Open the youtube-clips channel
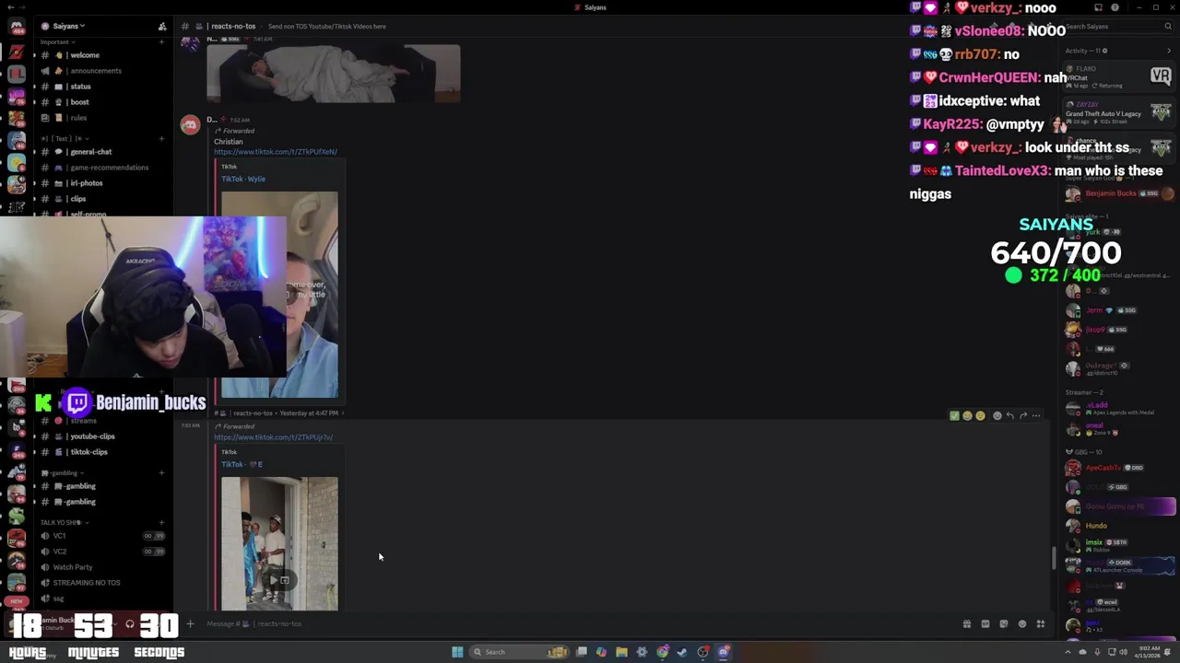This screenshot has height=663, width=1180. click(100, 436)
